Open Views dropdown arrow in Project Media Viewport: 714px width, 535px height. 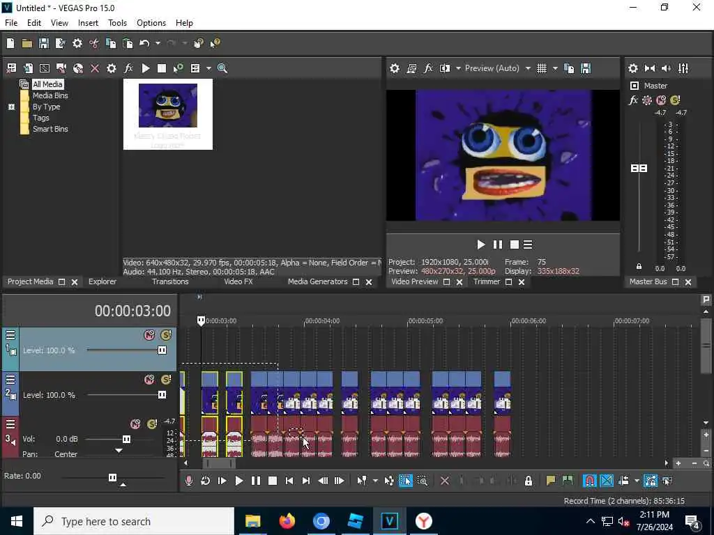(x=208, y=68)
